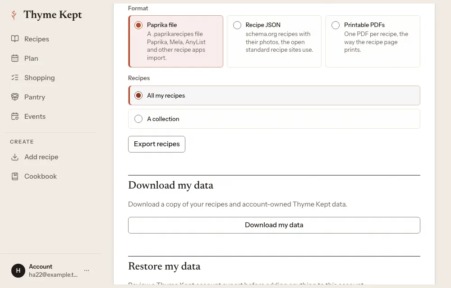Click the Events calendar-heart icon
451x288 pixels.
point(15,117)
